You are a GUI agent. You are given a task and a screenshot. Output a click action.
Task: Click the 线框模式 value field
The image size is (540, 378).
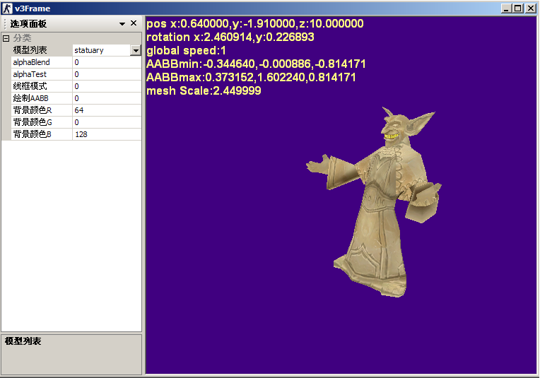click(x=107, y=86)
